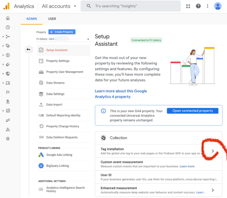Open the user account avatar
Viewport: 227px width, 198px height.
(x=218, y=6)
